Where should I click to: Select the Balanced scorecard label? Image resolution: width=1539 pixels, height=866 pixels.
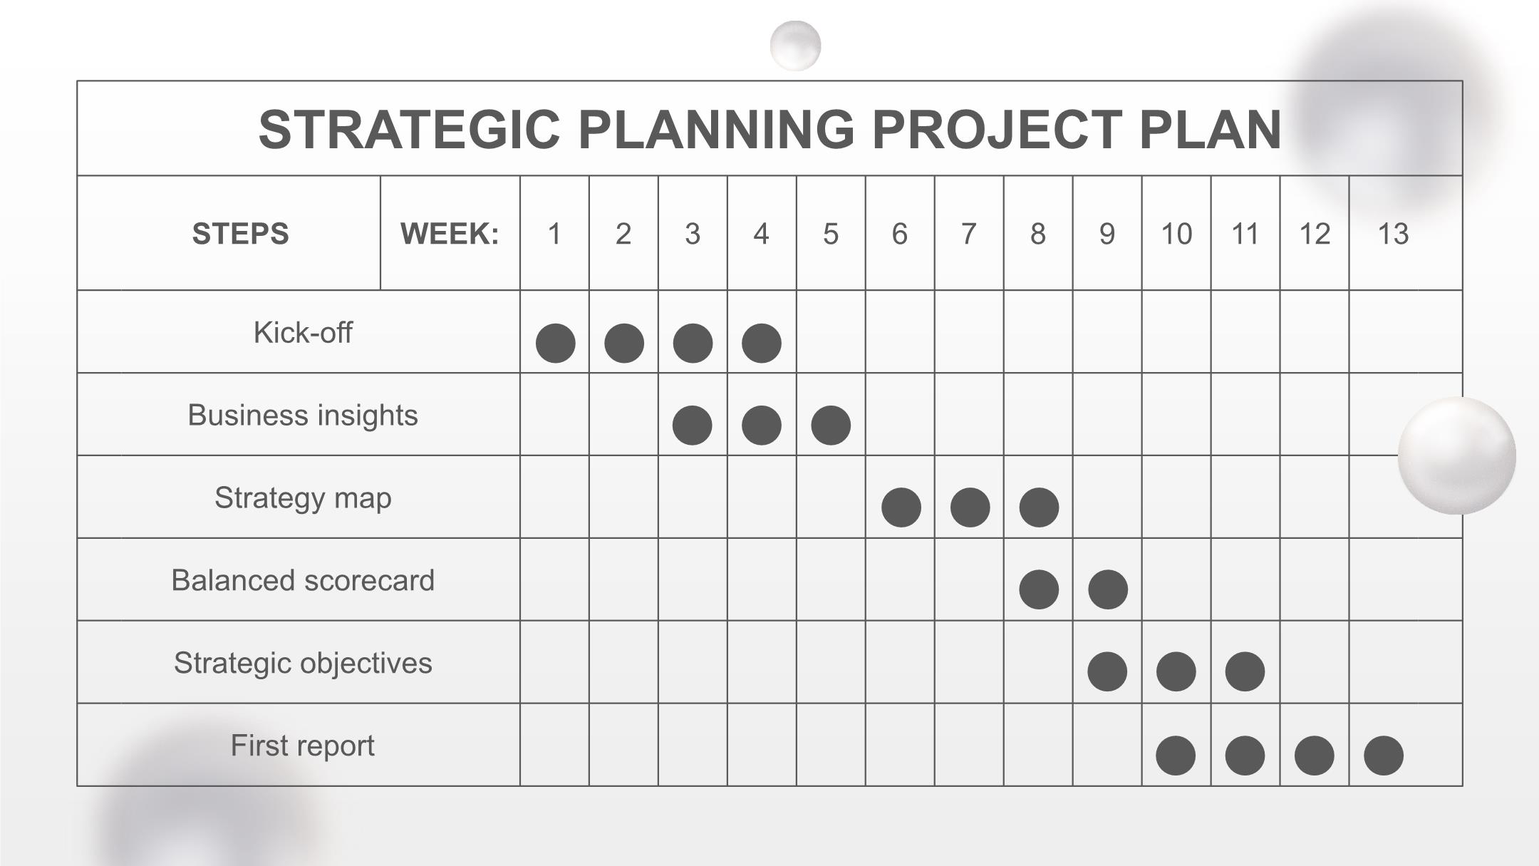pyautogui.click(x=302, y=580)
